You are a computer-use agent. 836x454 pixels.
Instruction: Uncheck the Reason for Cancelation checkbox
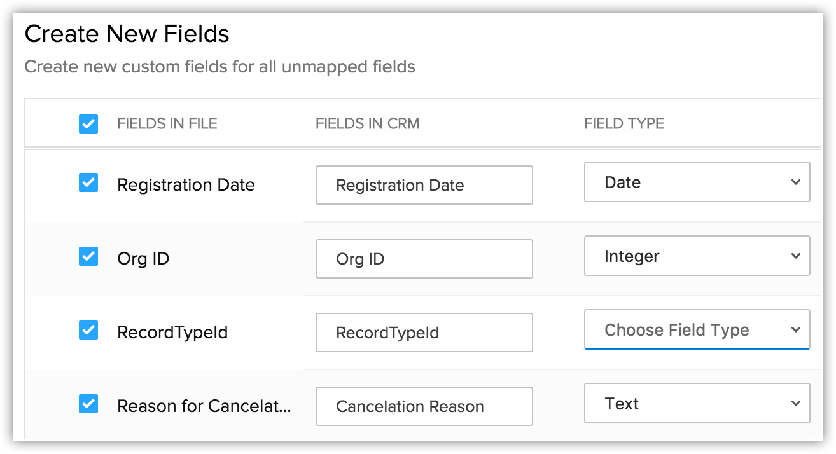point(88,404)
